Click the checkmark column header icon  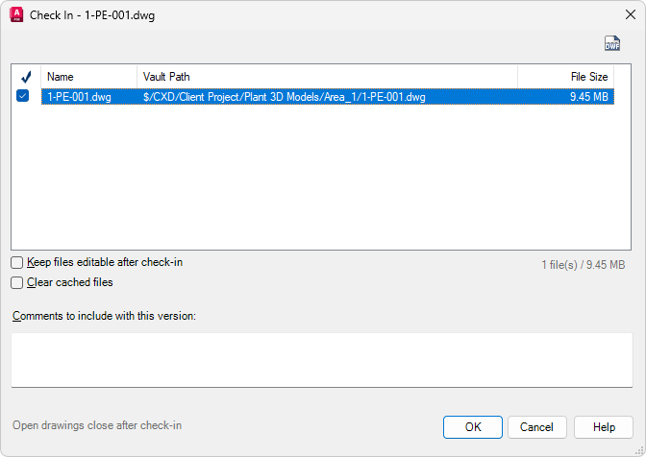pyautogui.click(x=25, y=77)
